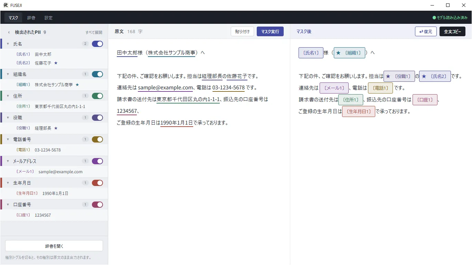Turn off the 電話番号 switch
This screenshot has width=472, height=265.
pos(97,139)
